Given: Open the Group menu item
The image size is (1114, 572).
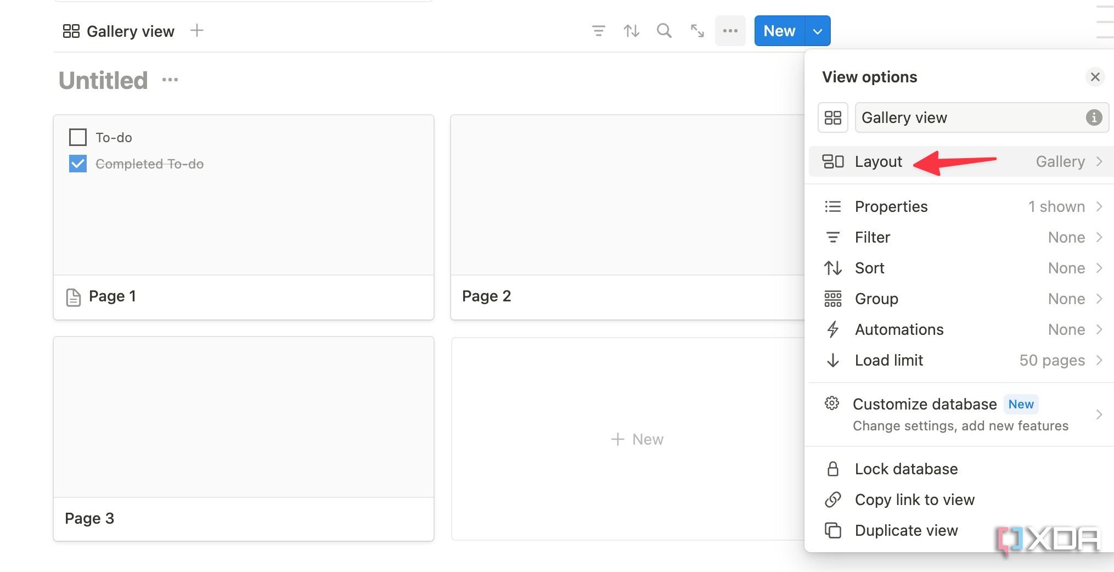Looking at the screenshot, I should click(961, 299).
